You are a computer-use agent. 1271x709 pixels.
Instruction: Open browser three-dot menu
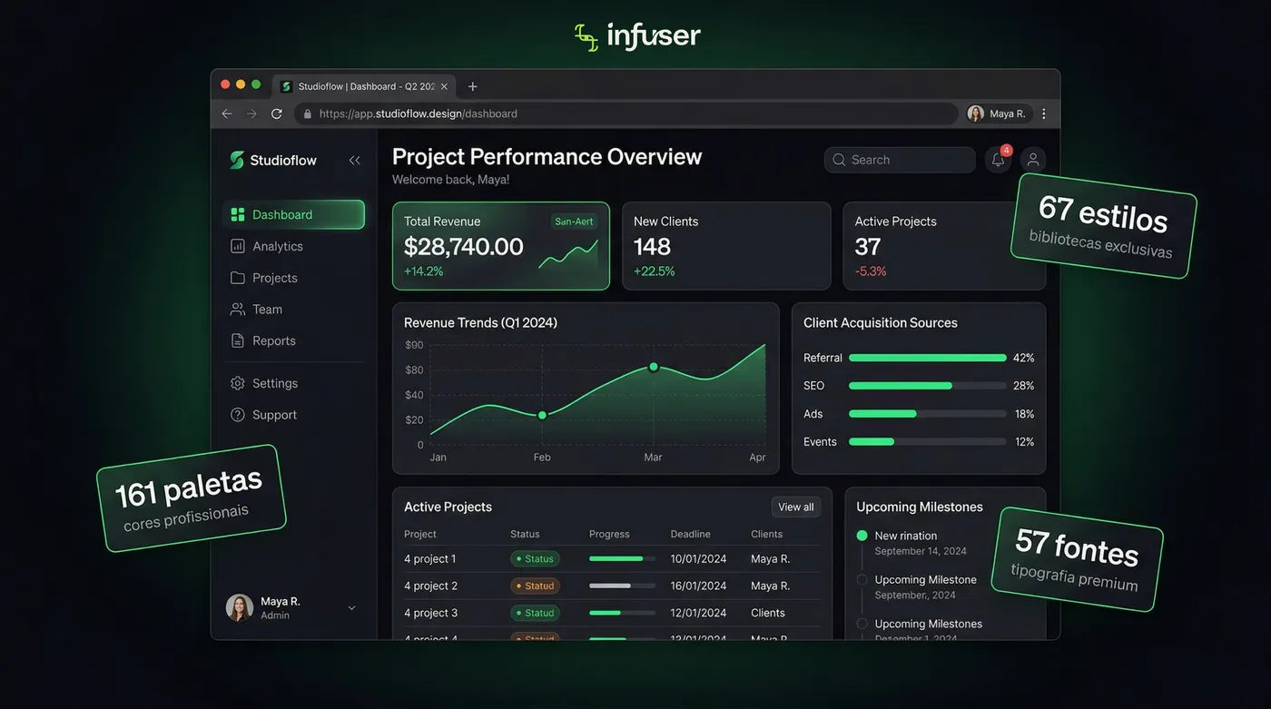coord(1044,113)
